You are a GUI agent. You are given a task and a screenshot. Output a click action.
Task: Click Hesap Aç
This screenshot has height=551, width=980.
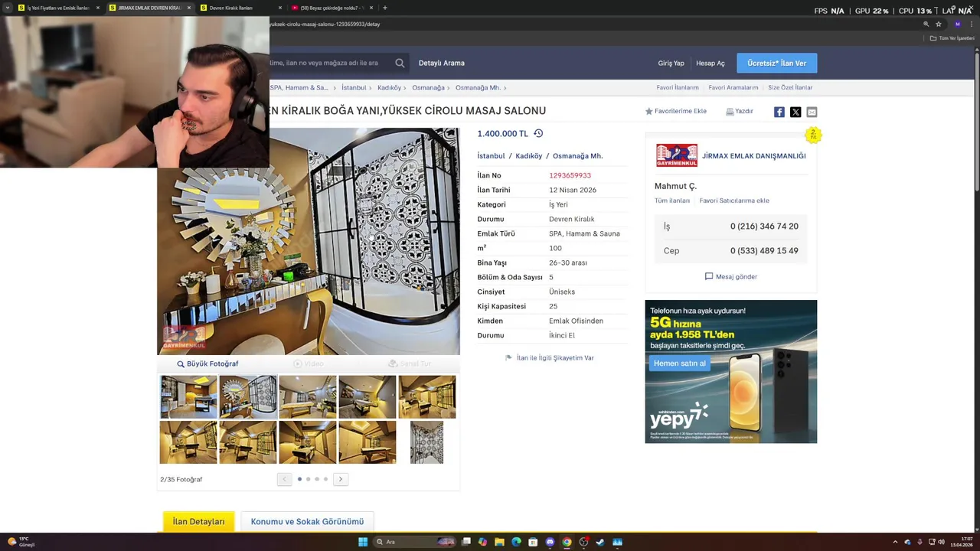coord(710,63)
